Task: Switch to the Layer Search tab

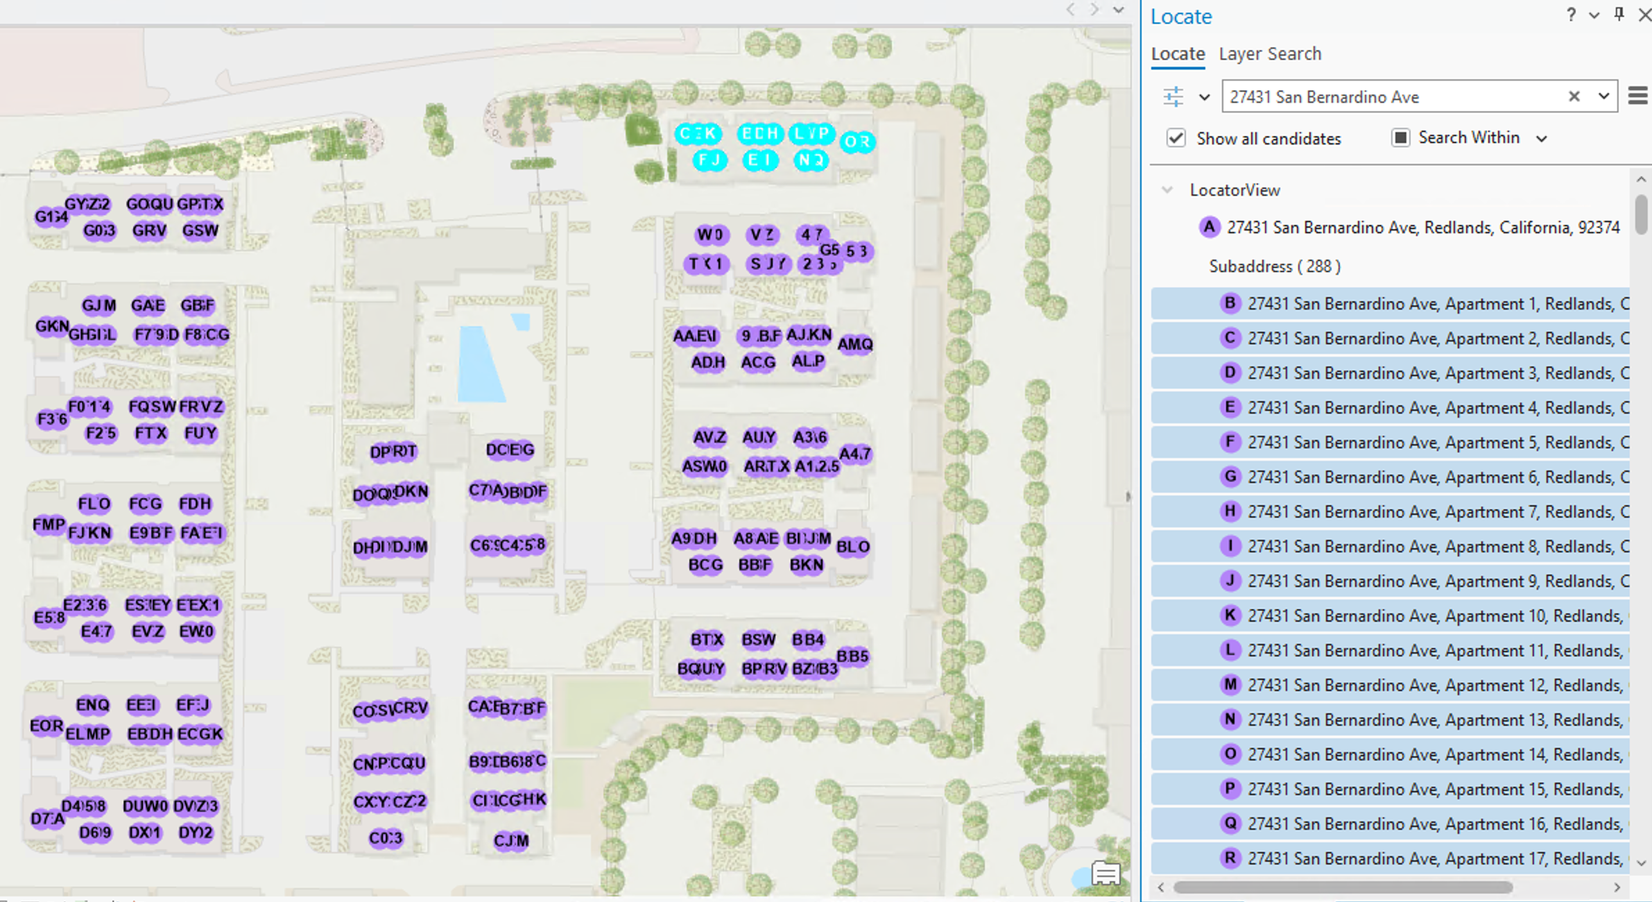Action: pos(1270,53)
